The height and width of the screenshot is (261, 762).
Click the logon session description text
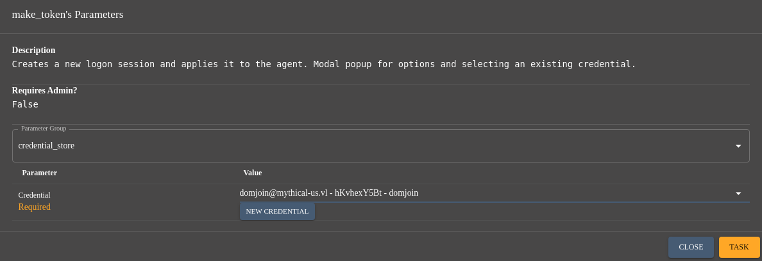[324, 64]
